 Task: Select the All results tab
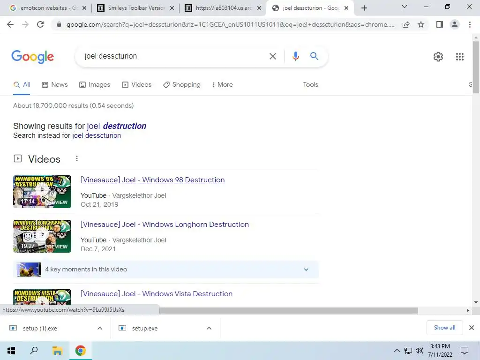coord(22,84)
